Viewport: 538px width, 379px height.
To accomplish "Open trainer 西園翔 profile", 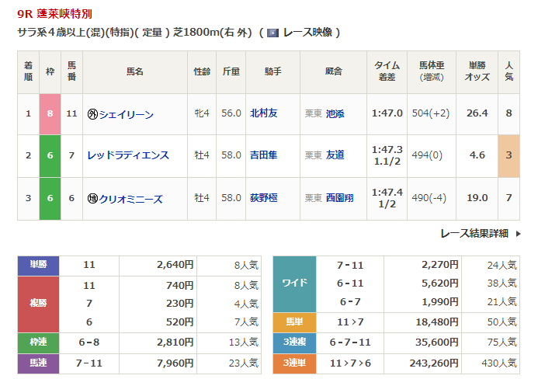I will (x=339, y=198).
